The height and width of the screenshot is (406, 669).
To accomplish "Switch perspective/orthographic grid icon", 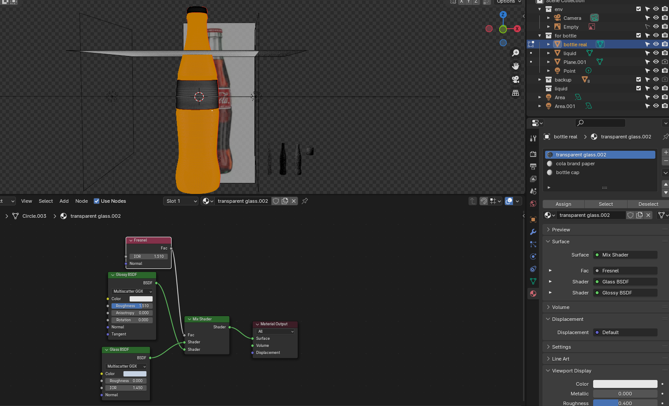I will (x=516, y=93).
